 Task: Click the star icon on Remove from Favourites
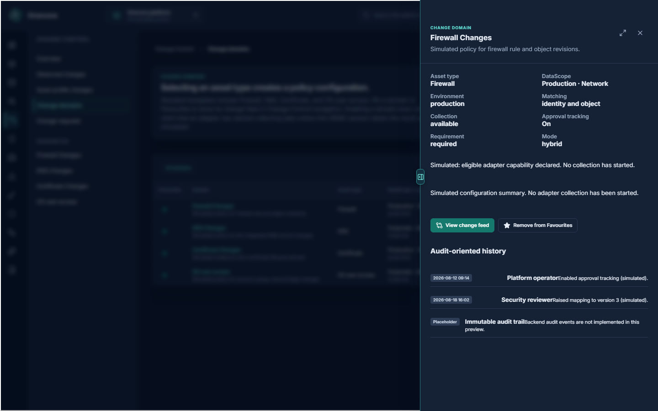(507, 225)
